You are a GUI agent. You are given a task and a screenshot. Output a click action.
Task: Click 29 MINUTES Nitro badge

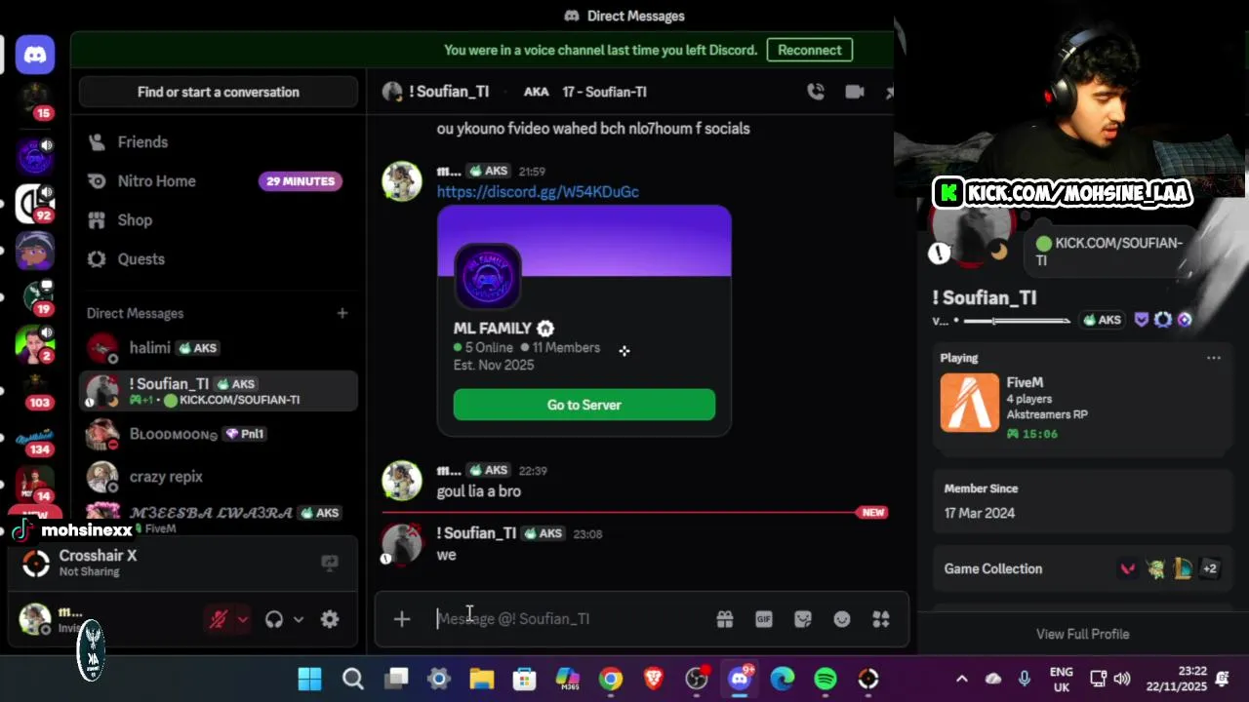[301, 181]
